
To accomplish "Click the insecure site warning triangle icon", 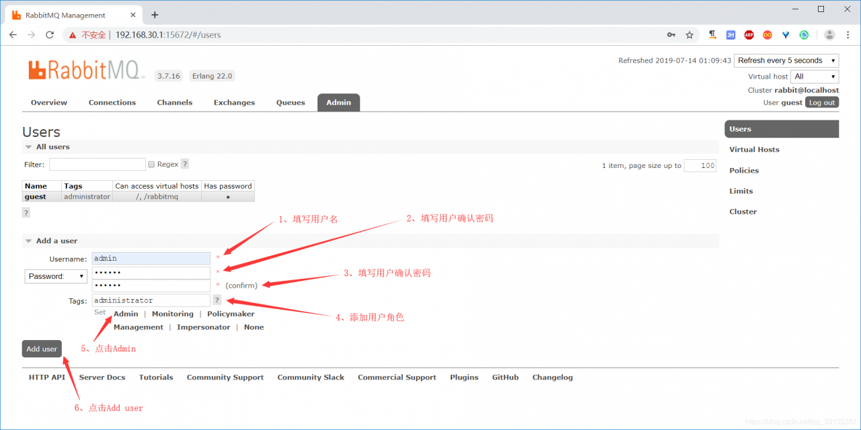I will tap(72, 35).
